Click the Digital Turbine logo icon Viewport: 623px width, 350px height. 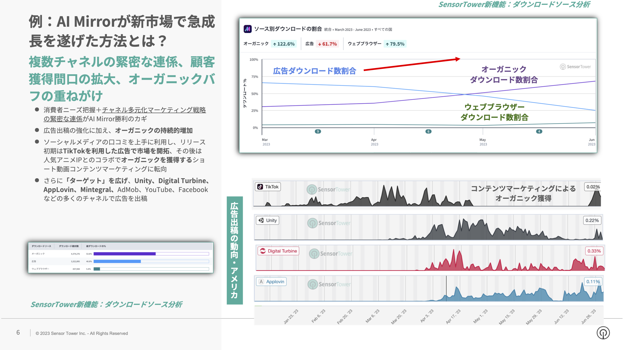263,251
